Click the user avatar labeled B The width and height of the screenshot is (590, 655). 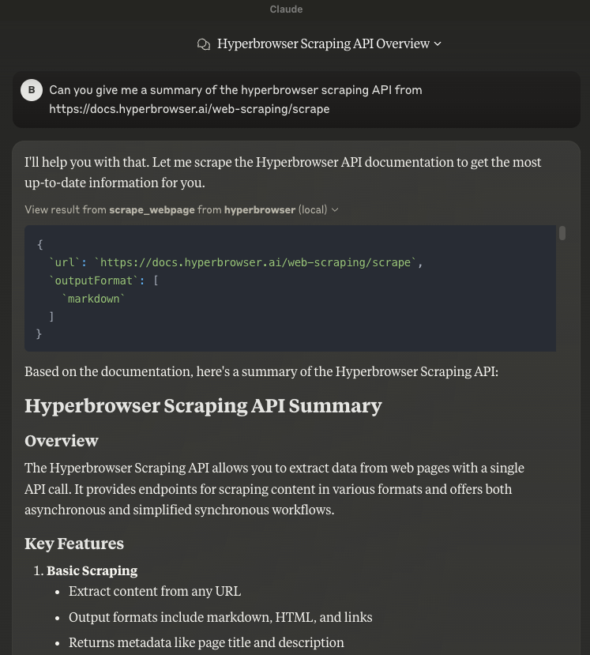[x=32, y=90]
